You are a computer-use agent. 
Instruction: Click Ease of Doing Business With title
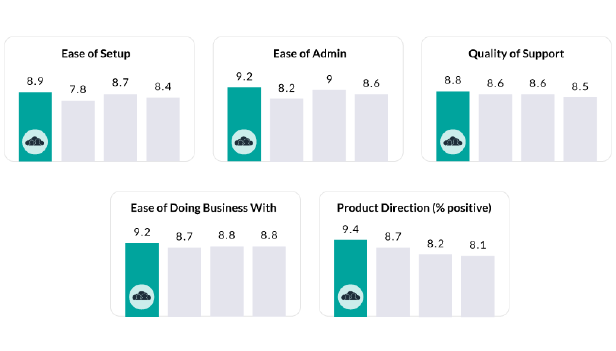click(x=203, y=208)
